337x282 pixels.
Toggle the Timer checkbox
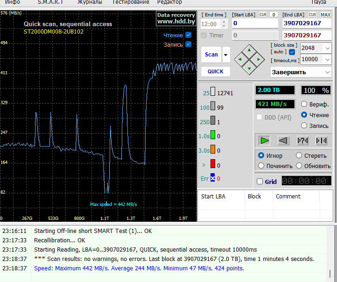204,35
